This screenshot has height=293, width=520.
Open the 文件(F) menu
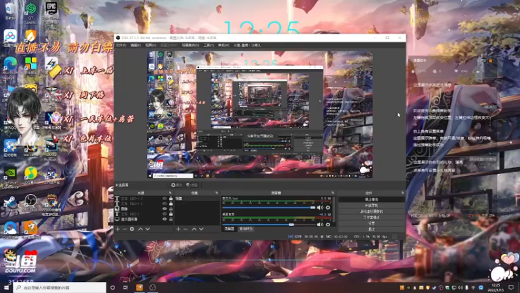click(x=121, y=45)
